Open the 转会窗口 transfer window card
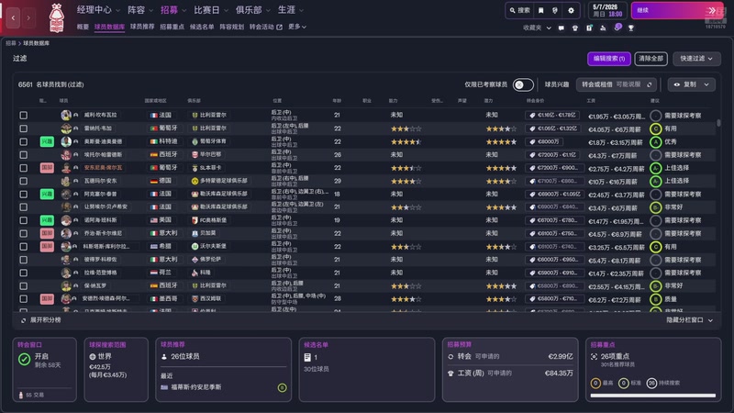The height and width of the screenshot is (413, 734). coord(44,370)
